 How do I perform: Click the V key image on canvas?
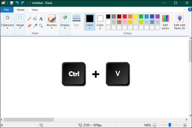click(x=118, y=74)
